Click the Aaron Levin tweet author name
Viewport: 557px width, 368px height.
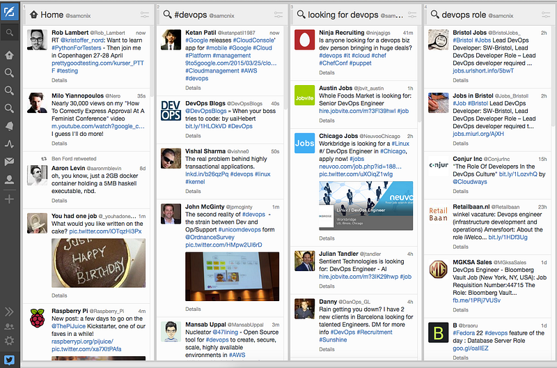pyautogui.click(x=68, y=168)
